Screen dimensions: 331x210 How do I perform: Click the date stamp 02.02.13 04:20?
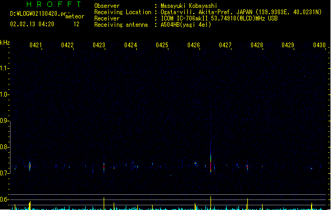(32, 24)
